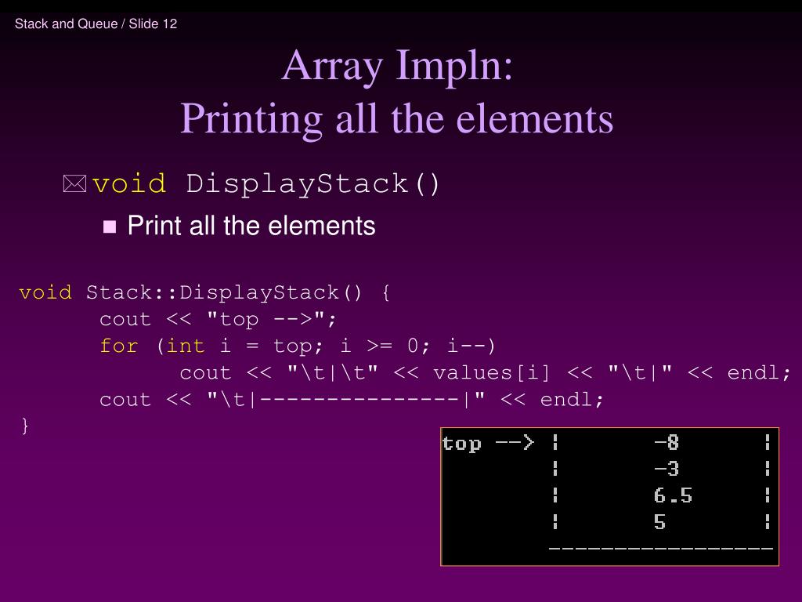Click the console output screenshot
Image resolution: width=802 pixels, height=602 pixels.
tap(609, 496)
